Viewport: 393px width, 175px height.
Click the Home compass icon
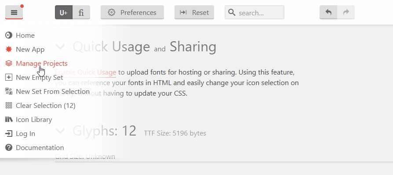[x=9, y=35]
